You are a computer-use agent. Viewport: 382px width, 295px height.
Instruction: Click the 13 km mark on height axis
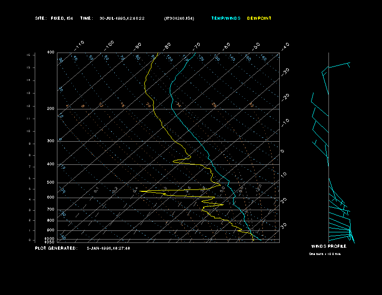(x=29, y=93)
